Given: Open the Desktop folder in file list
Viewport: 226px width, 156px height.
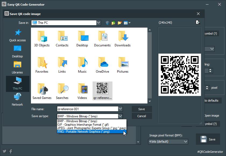Looking at the screenshot, I should click(82, 39).
